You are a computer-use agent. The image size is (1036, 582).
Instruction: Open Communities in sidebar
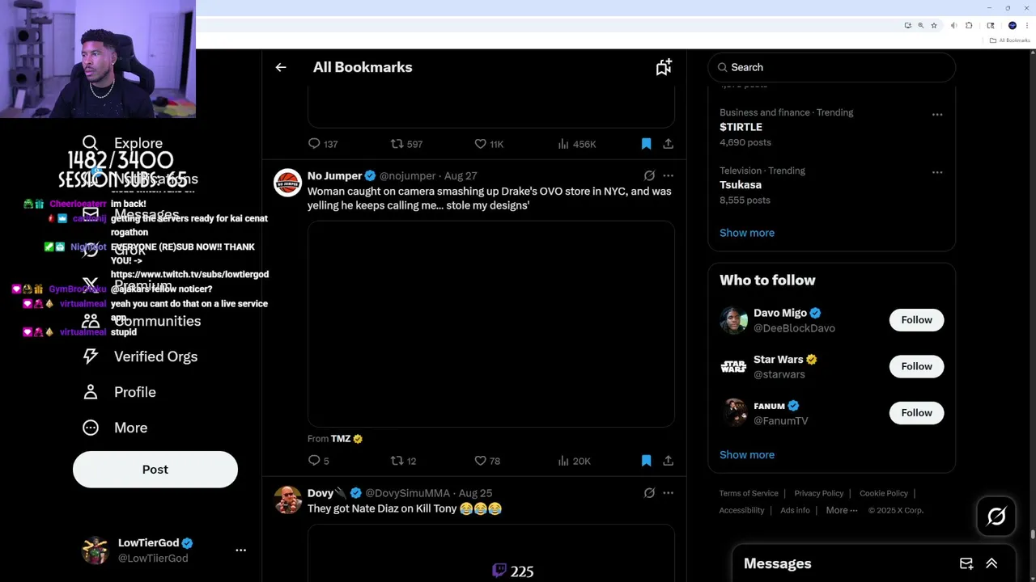point(142,321)
